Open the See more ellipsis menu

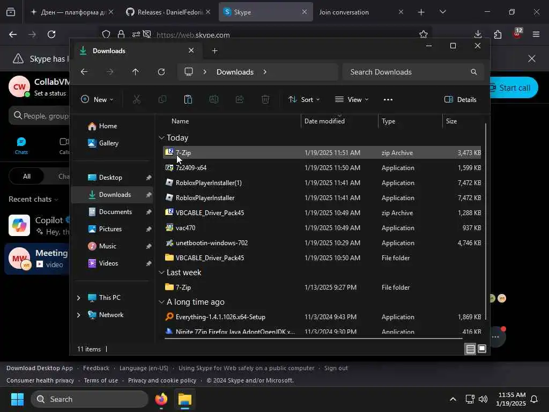pos(388,99)
